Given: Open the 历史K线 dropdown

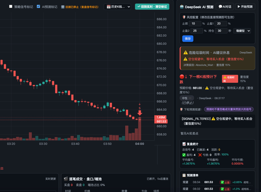Looking at the screenshot, I should pos(117,7).
